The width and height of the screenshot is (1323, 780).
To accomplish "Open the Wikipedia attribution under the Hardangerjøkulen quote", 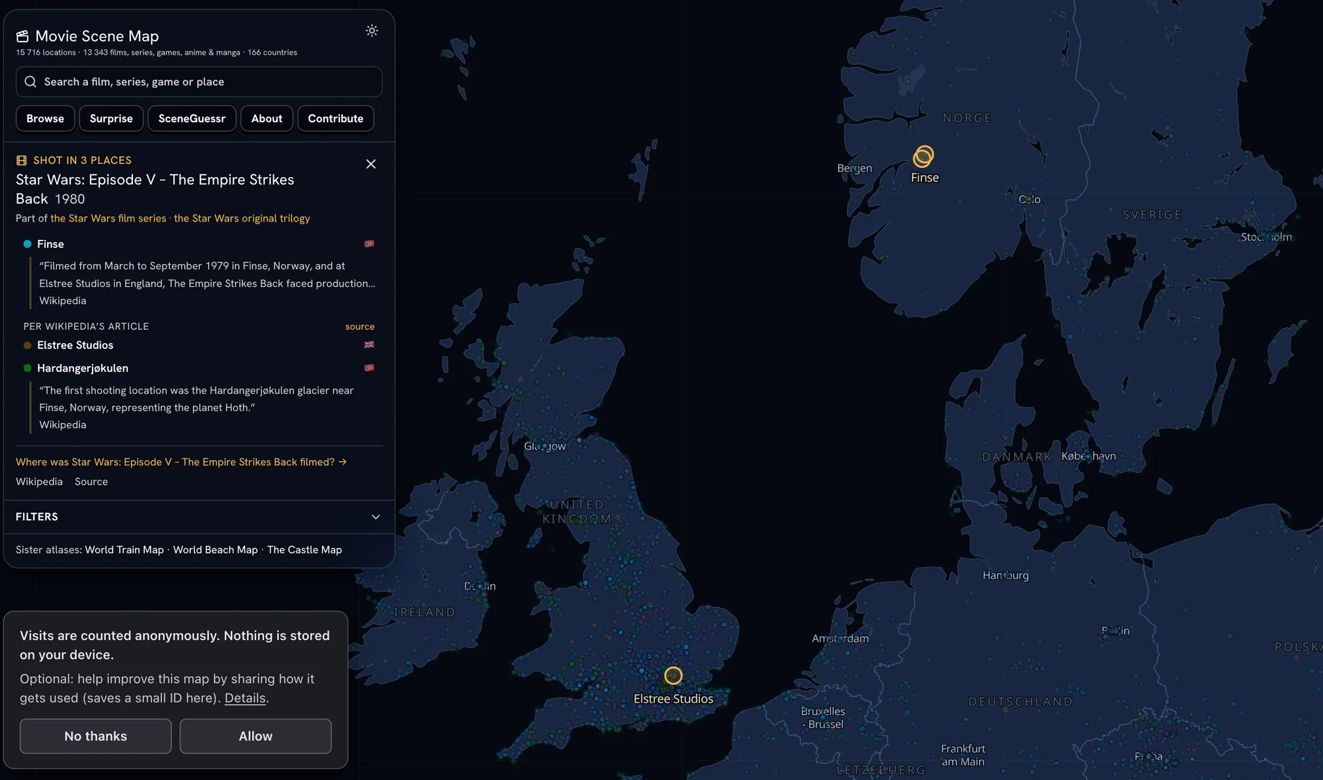I will click(63, 425).
